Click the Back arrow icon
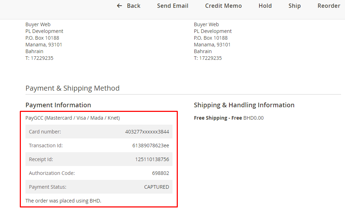This screenshot has height=211, width=345. click(119, 6)
